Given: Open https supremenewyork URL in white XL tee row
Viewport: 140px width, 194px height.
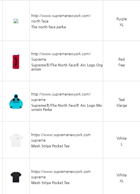Looking at the screenshot, I should (x=61, y=171).
